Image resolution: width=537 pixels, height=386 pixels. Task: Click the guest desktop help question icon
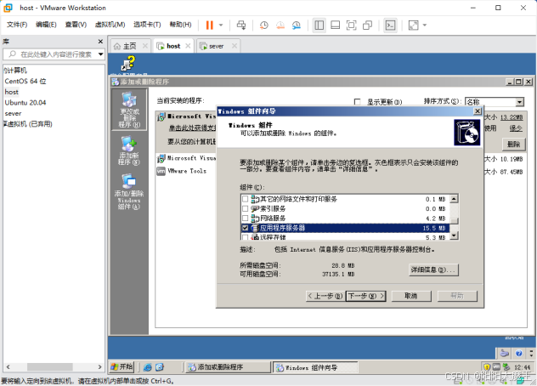[519, 353]
